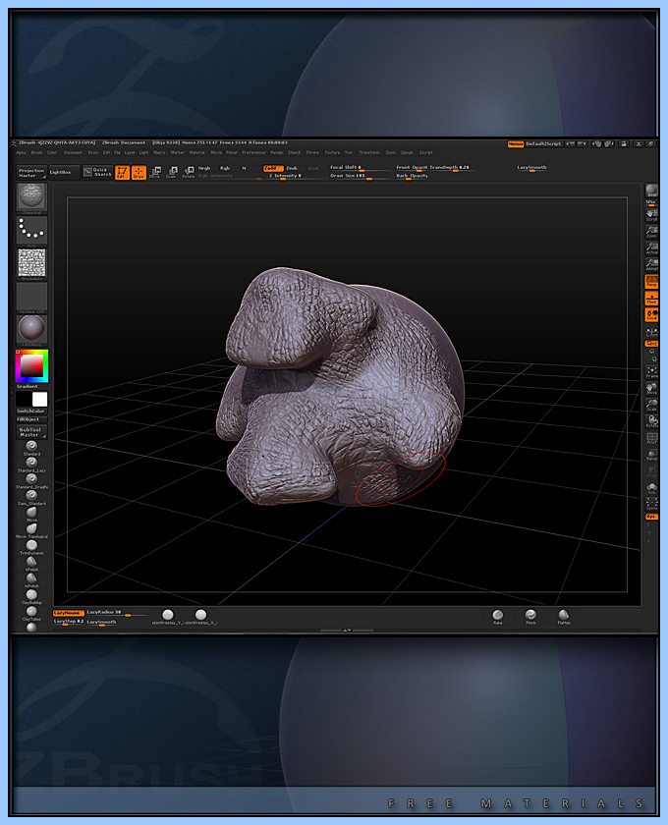668x825 pixels.
Task: Toggle PolyF wireframe display
Action: 651,438
